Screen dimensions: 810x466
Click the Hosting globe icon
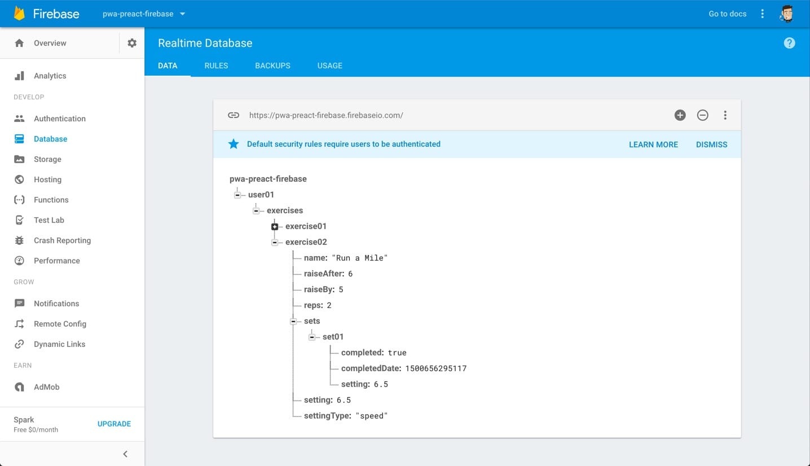point(19,179)
